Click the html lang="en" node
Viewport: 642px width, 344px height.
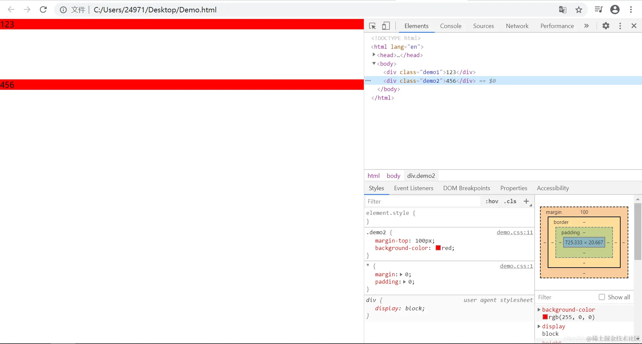pyautogui.click(x=397, y=47)
